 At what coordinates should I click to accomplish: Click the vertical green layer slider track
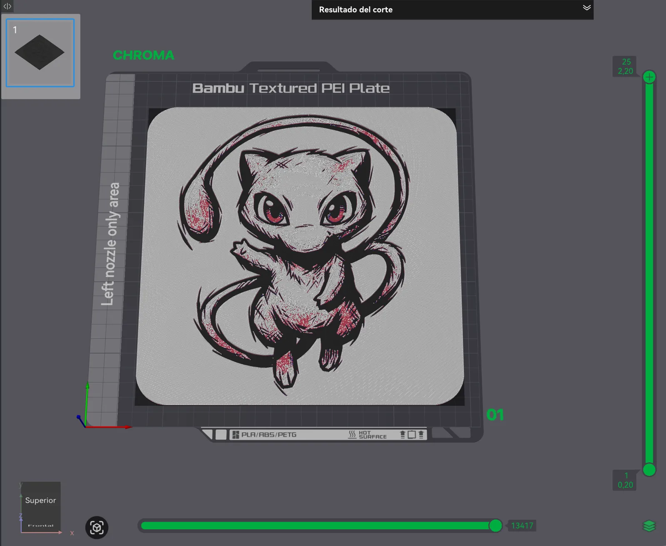tap(649, 273)
